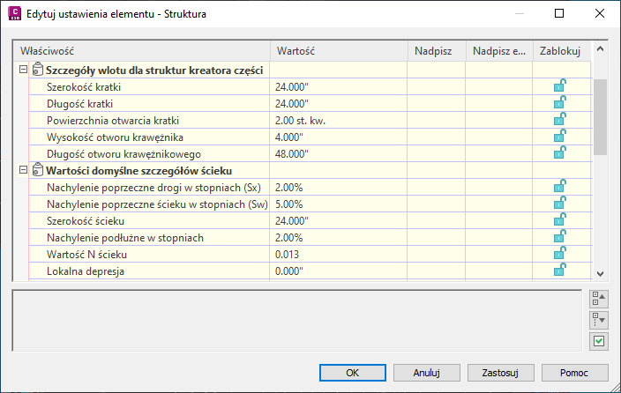Screen dimensions: 621x393
Task: Collapse Szczegóły wlotu dla struktur section
Action: tap(22, 70)
